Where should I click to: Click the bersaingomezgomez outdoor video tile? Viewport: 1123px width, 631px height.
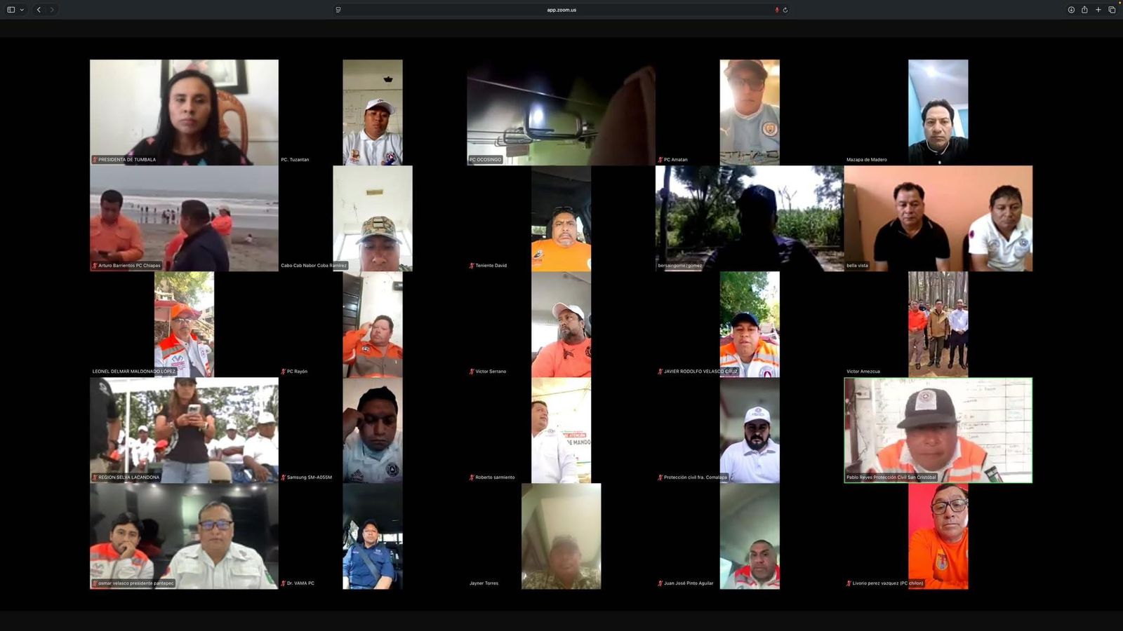[749, 218]
